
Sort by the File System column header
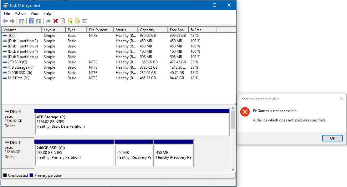click(100, 30)
